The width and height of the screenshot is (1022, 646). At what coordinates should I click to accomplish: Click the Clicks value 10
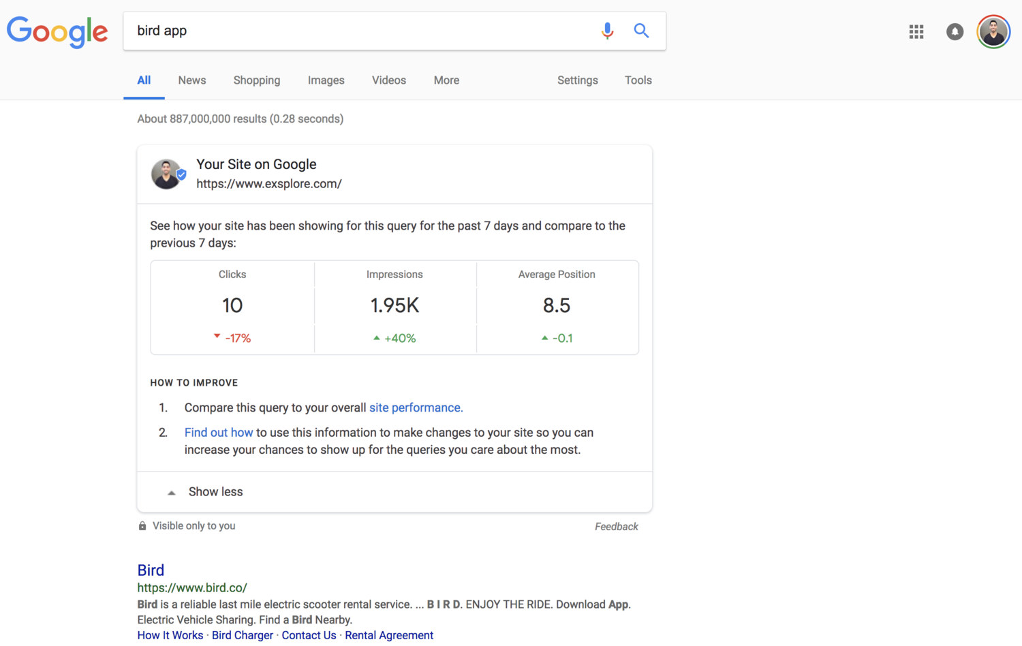232,305
